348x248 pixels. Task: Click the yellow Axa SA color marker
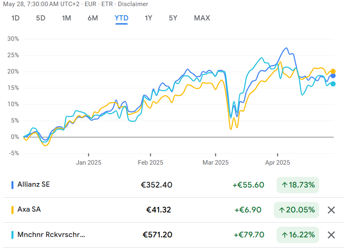(12, 210)
